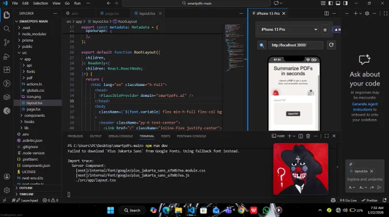The width and height of the screenshot is (389, 217).
Task: Toggle bottom panel layout icon
Action: tap(338, 3)
